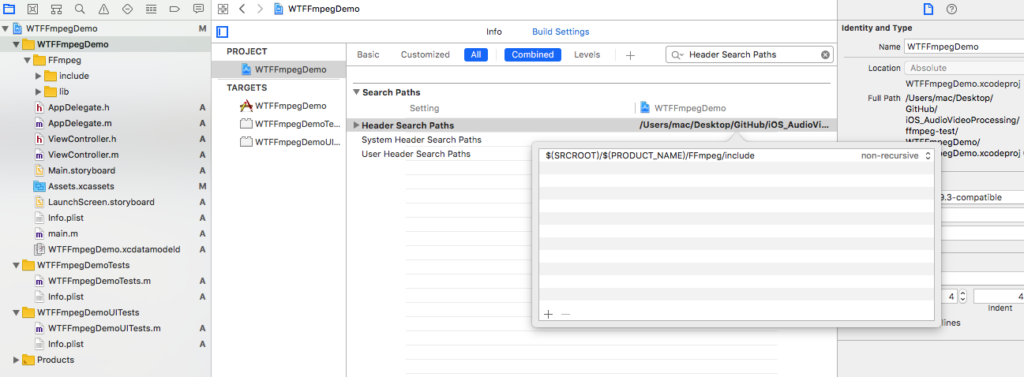This screenshot has width=1024, height=377.
Task: Open main.m file
Action: [62, 233]
